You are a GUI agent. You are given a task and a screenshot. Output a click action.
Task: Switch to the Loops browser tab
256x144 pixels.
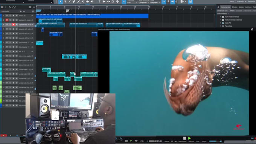(241, 7)
